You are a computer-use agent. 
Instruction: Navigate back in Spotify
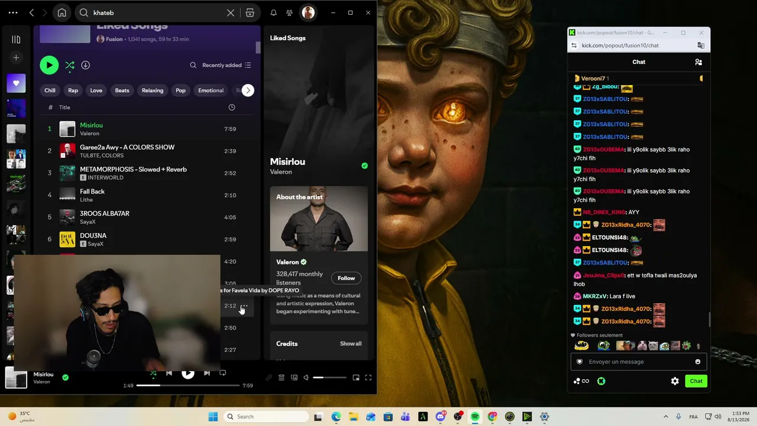click(x=32, y=12)
